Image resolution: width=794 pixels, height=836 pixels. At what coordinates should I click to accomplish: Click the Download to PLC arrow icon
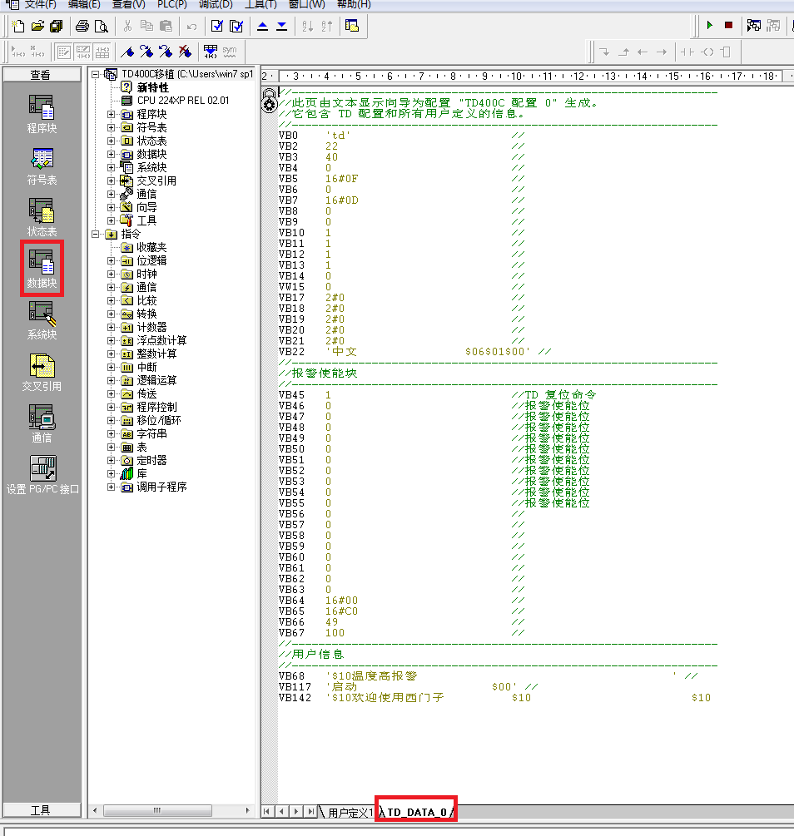[282, 26]
